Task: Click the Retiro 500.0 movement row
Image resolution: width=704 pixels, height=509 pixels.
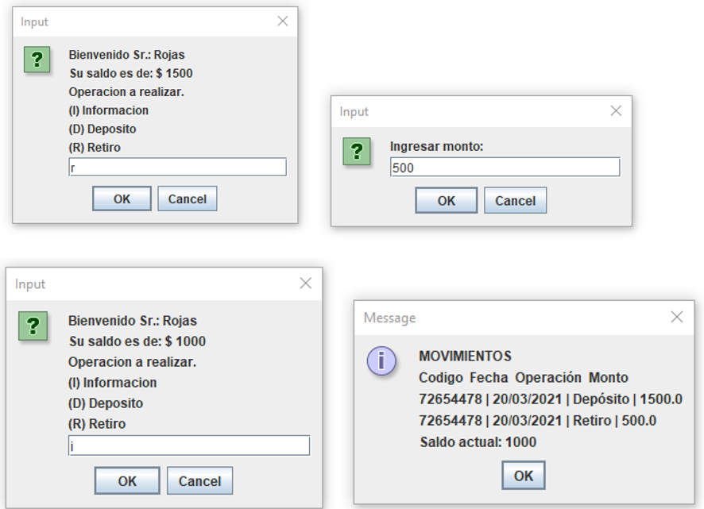Action: pyautogui.click(x=537, y=421)
